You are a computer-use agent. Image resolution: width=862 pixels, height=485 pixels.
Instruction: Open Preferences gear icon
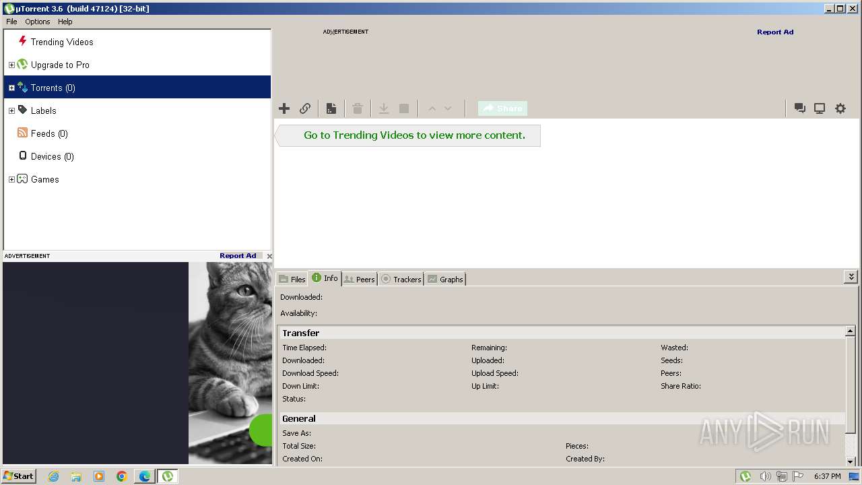click(x=840, y=108)
